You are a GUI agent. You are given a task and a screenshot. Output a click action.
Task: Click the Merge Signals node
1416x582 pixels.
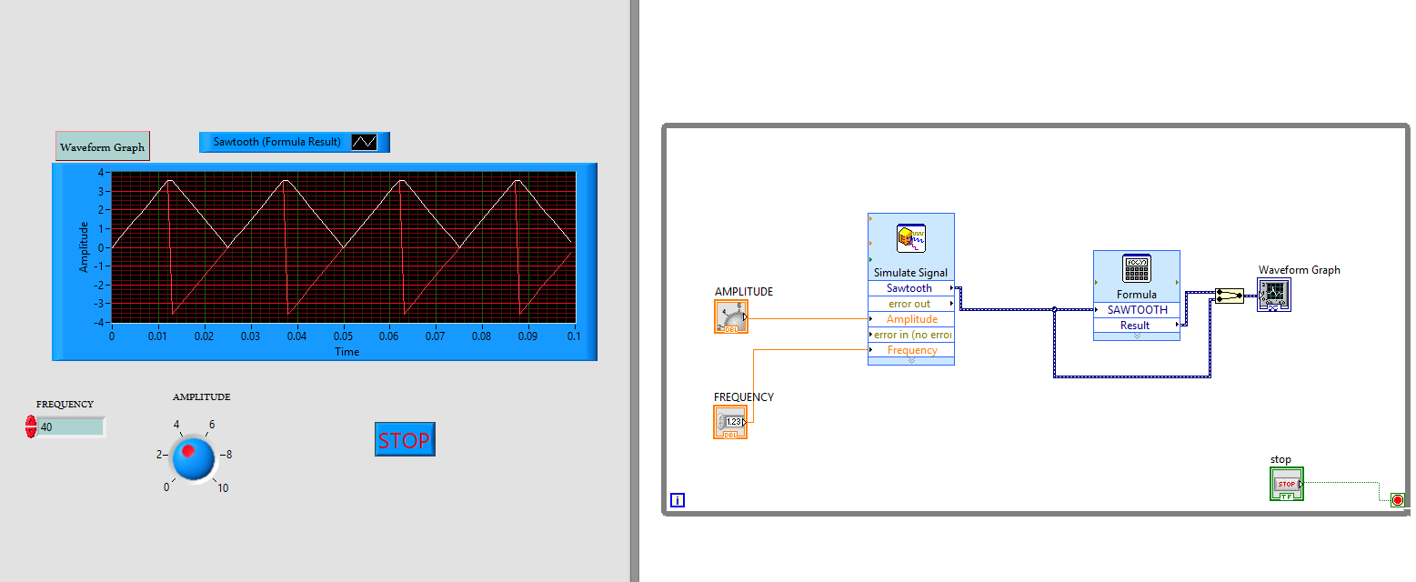(1229, 296)
